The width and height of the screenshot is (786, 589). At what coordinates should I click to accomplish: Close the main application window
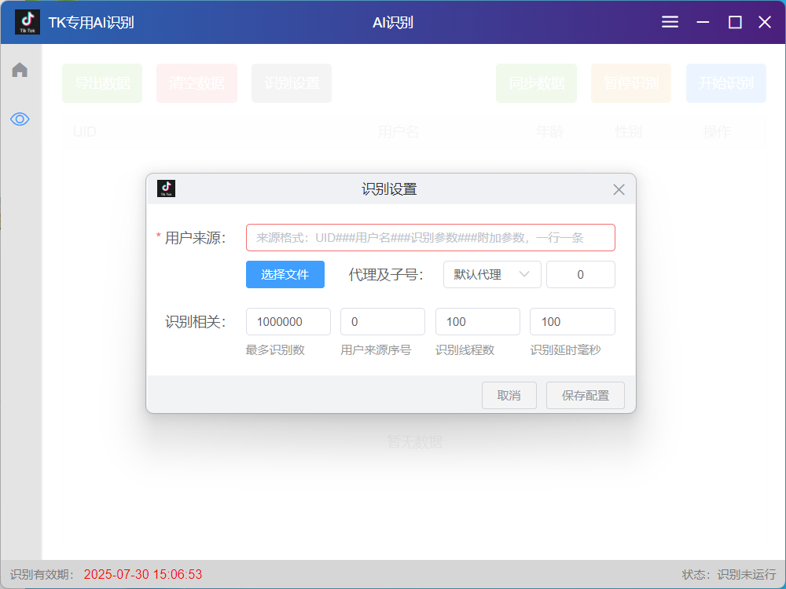pos(765,22)
